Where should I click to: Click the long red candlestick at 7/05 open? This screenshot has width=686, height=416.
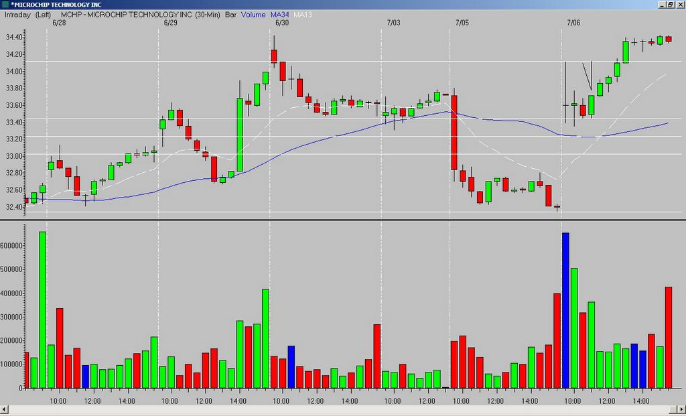[454, 133]
